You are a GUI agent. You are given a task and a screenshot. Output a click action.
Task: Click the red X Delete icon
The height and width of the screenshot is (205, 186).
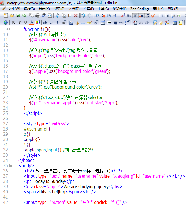point(76,15)
